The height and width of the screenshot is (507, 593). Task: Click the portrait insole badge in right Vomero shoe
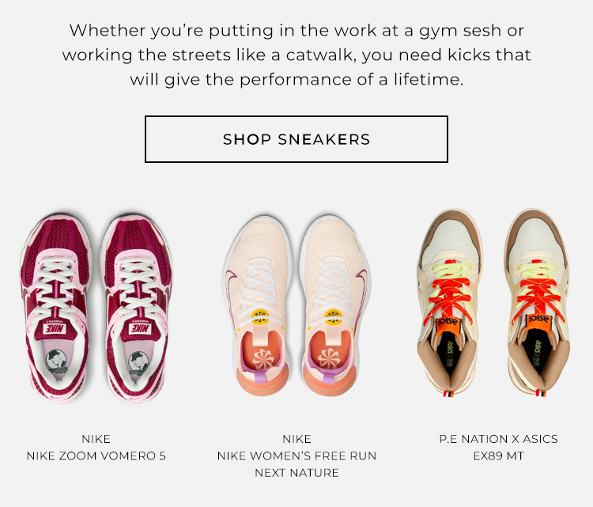(138, 361)
